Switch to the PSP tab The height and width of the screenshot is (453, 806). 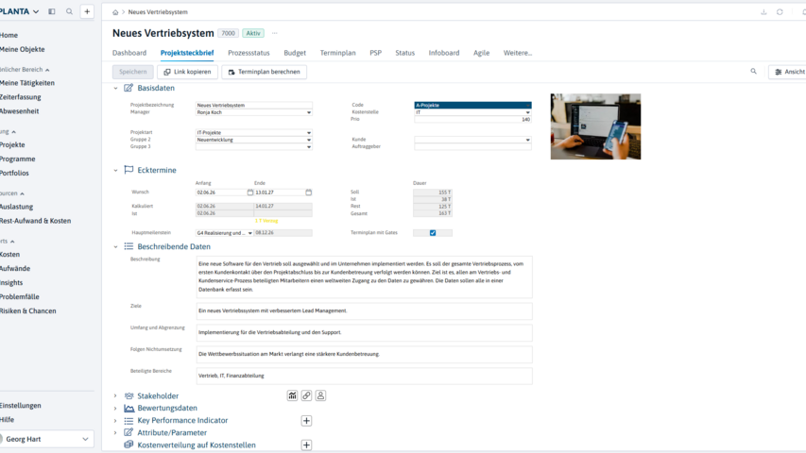[x=375, y=53]
